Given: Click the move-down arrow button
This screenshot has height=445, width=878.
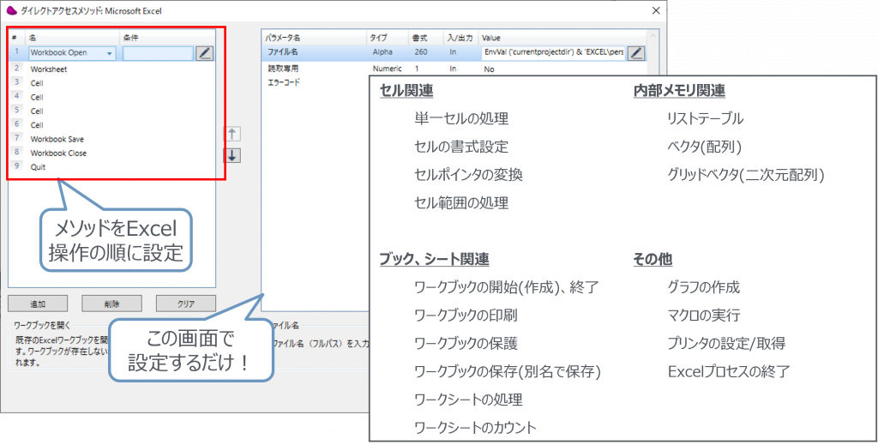Looking at the screenshot, I should click(x=232, y=155).
